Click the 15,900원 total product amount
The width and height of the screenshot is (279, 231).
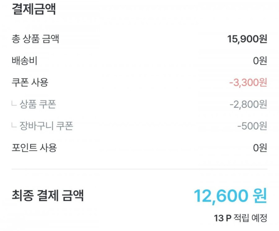pyautogui.click(x=247, y=39)
